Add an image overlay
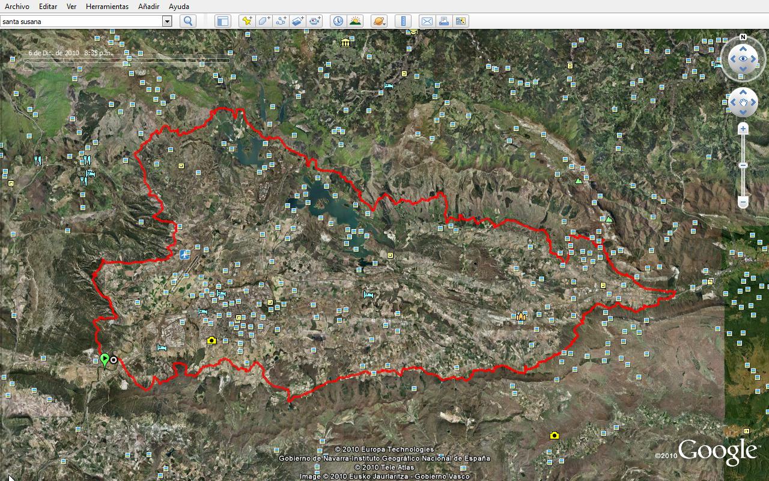The width and height of the screenshot is (769, 481). 298,21
